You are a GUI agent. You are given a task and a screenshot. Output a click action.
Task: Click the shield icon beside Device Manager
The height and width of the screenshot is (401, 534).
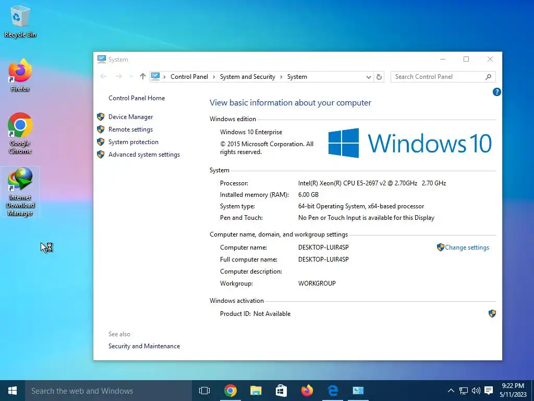click(x=101, y=117)
